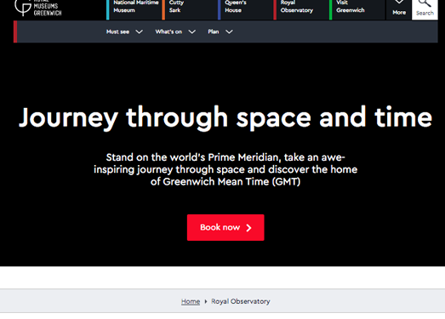This screenshot has height=319, width=445.
Task: Click the breadcrumb separator arrow
Action: [x=206, y=301]
